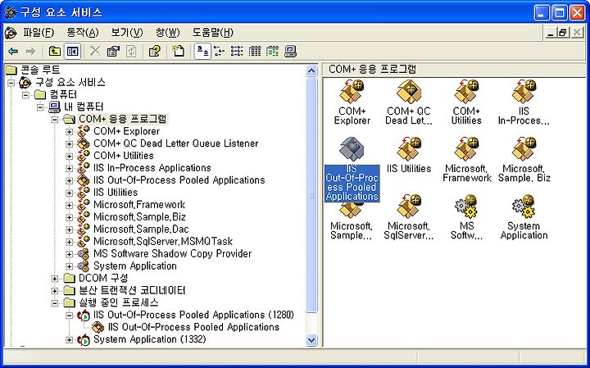Screen dimensions: 590x368
Task: Restore the inner MDI child window
Action: [x=562, y=33]
